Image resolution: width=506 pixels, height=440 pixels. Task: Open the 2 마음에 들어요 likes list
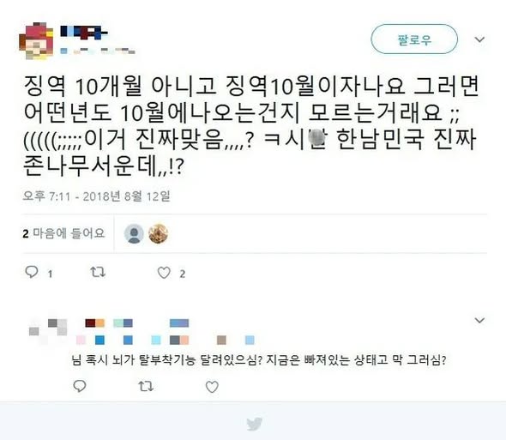pyautogui.click(x=63, y=233)
